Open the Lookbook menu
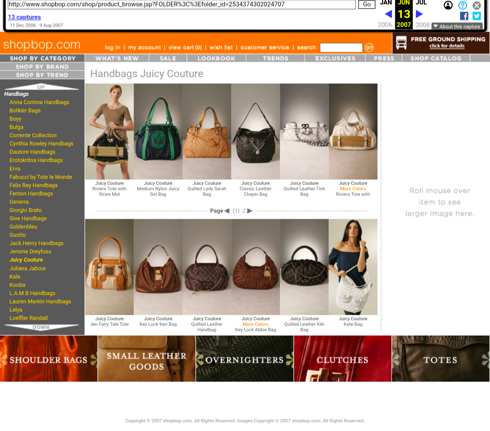490x431 pixels. [216, 58]
